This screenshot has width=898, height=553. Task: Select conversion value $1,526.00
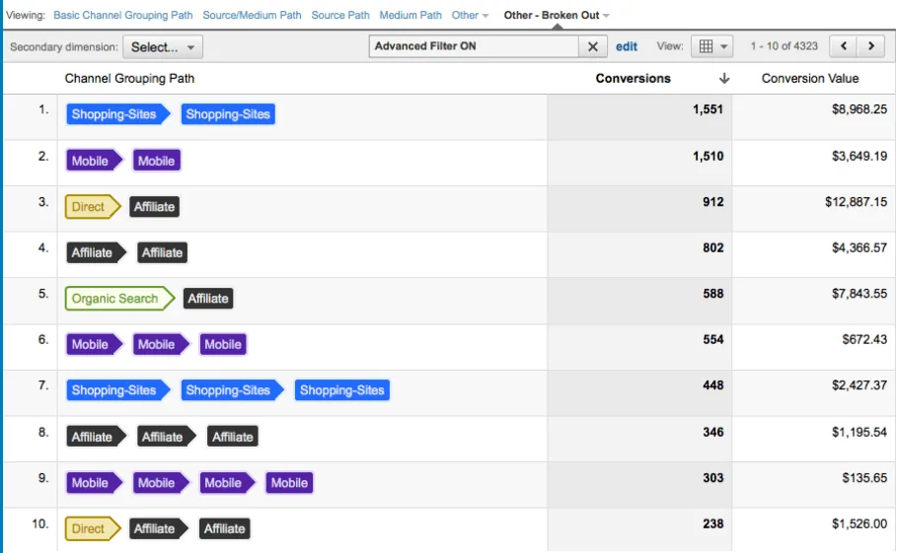click(860, 523)
